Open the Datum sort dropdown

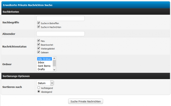tap(45, 83)
